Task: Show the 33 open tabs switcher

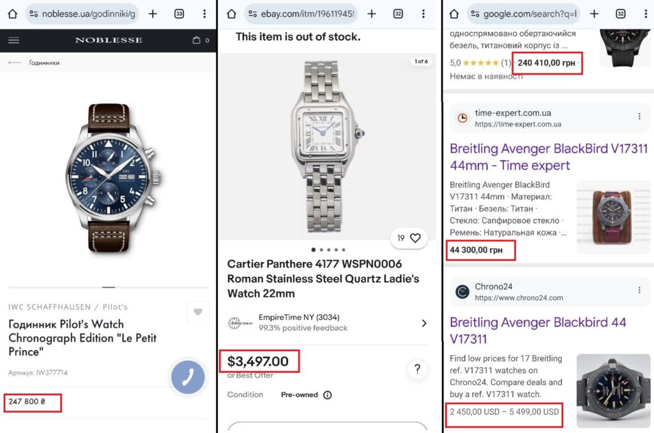Action: tap(179, 13)
